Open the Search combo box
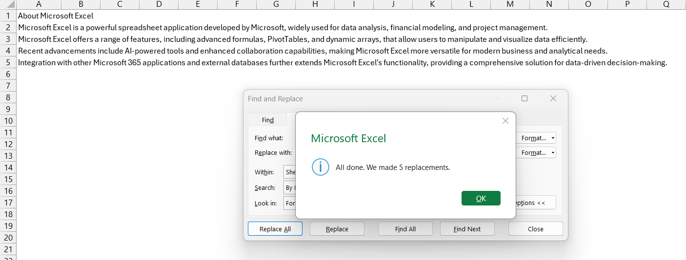The image size is (686, 260). [290, 187]
